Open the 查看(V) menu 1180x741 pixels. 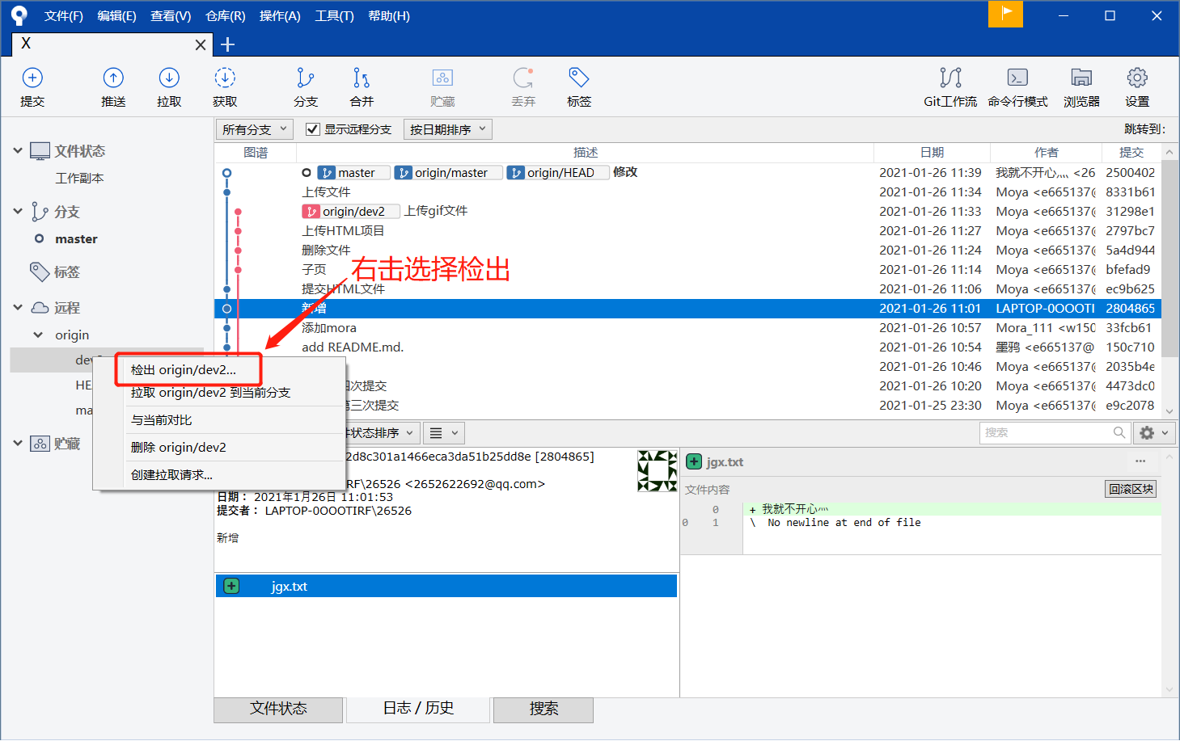click(171, 15)
